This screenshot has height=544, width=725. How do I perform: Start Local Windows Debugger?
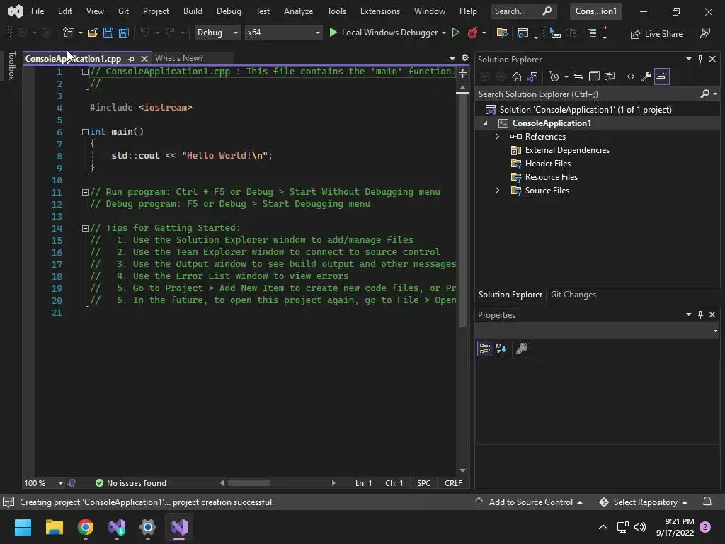click(x=383, y=33)
